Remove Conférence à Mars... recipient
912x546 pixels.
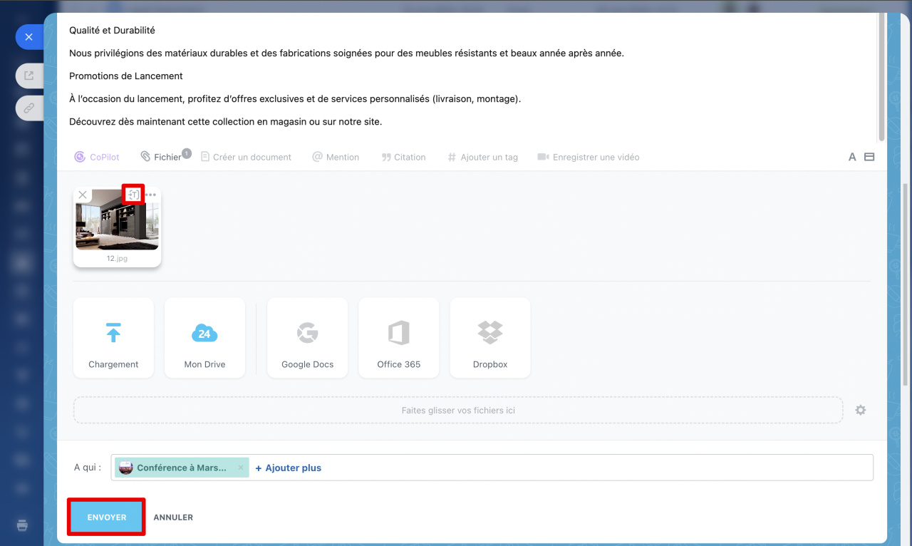pyautogui.click(x=241, y=468)
